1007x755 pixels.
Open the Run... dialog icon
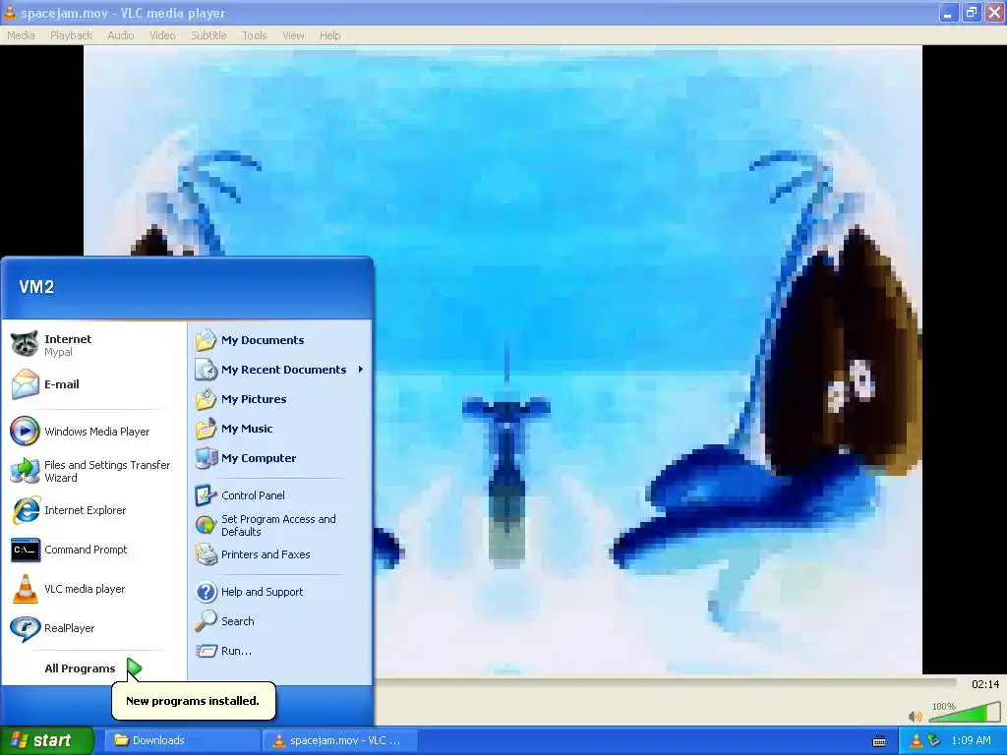[207, 651]
